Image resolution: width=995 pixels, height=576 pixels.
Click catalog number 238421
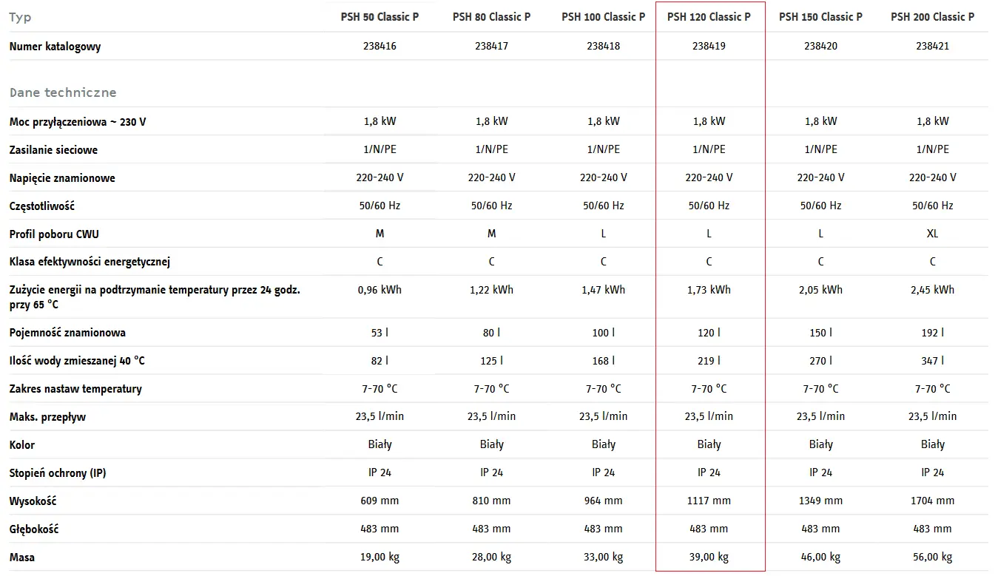click(932, 46)
